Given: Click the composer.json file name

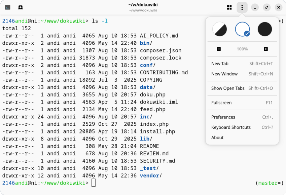Looking at the screenshot, I should tap(161, 50).
